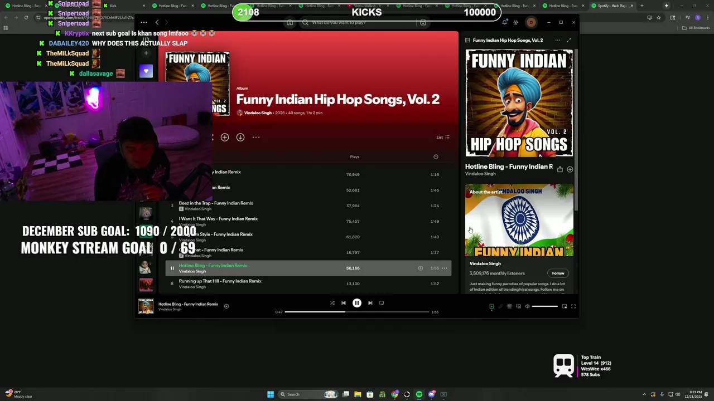Open the Vindaloo Singh artist link in album header
This screenshot has width=714, height=401.
[x=258, y=113]
